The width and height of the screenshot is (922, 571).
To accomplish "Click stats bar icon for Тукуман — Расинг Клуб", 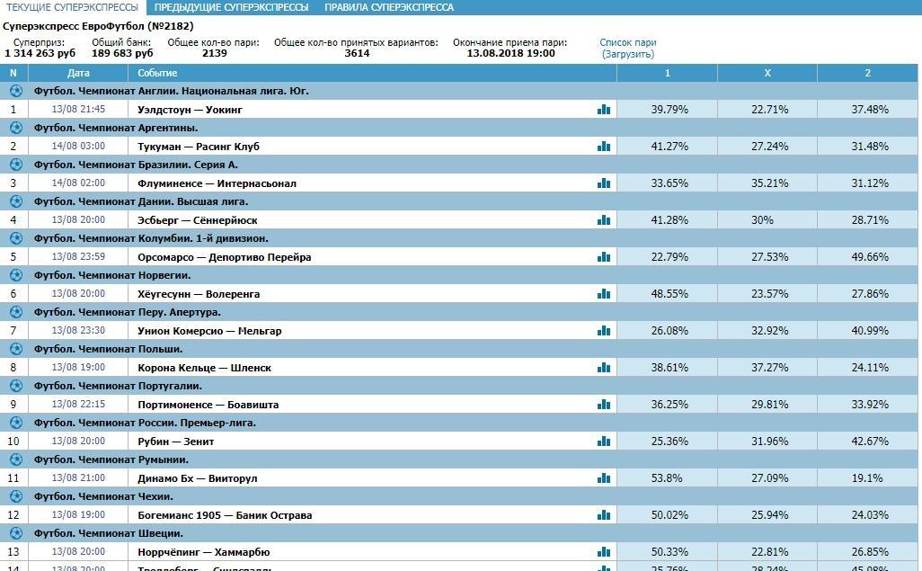I will click(603, 147).
